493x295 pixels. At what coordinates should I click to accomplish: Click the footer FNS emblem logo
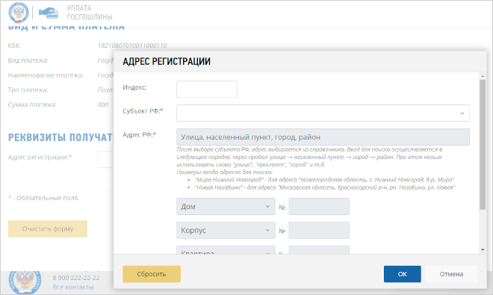[25, 282]
